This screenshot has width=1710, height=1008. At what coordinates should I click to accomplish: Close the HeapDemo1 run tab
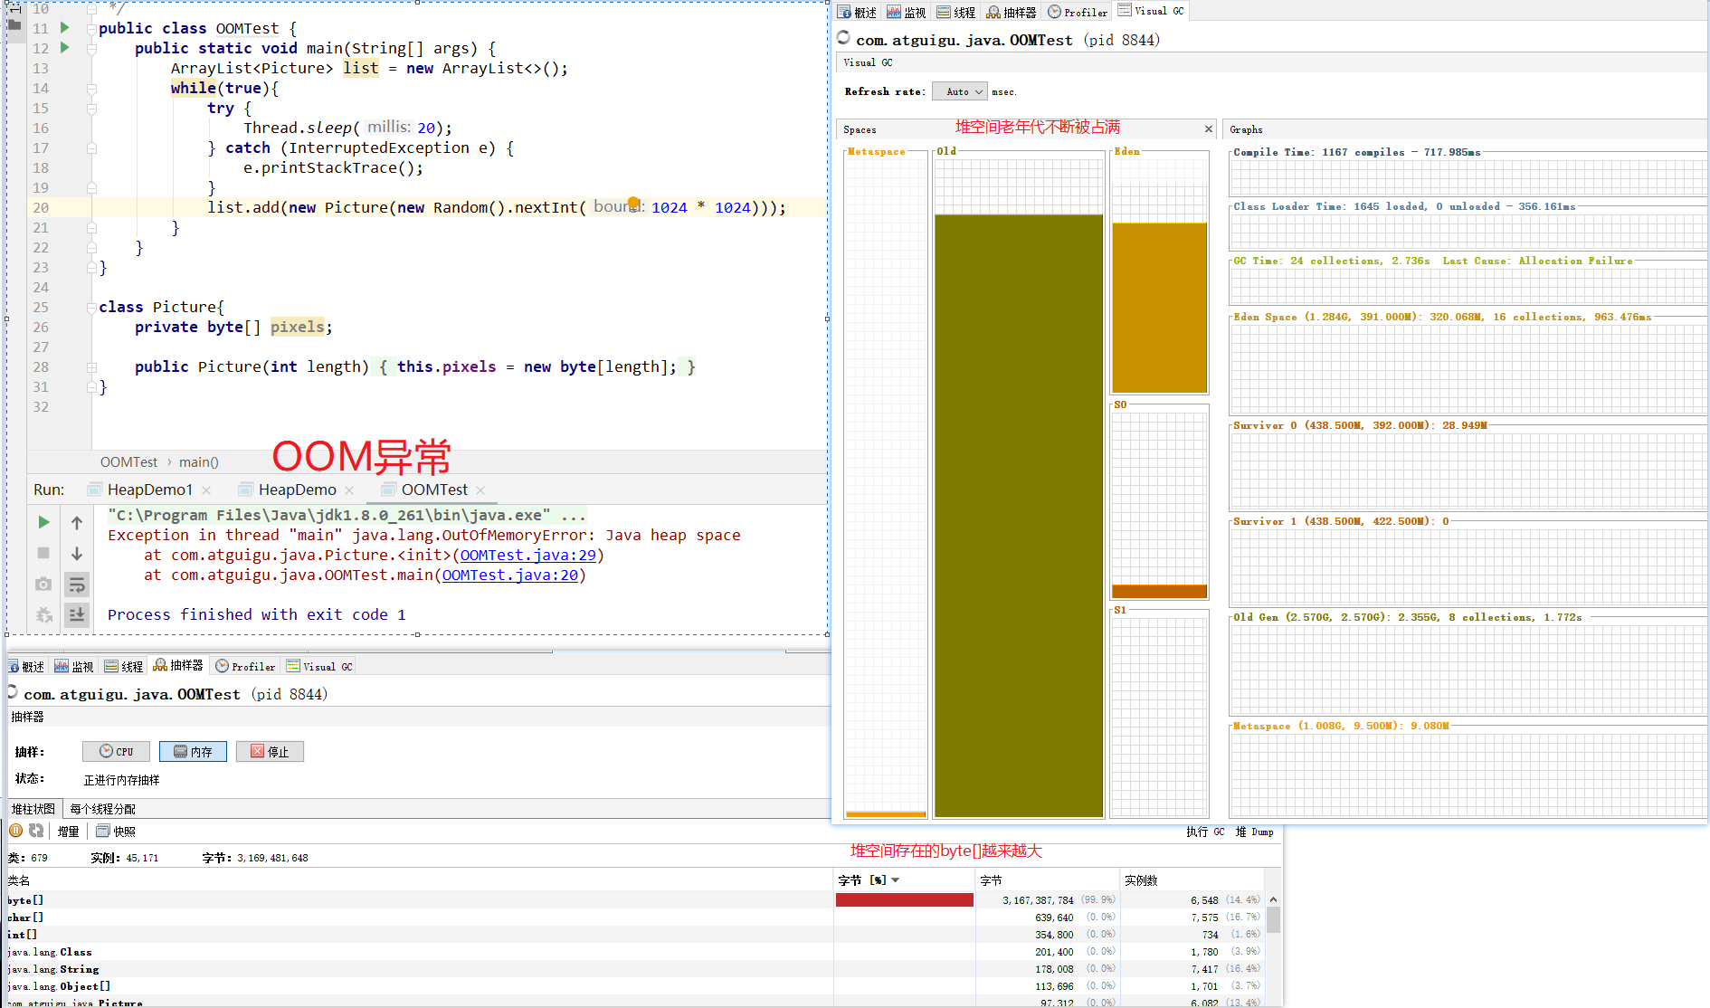[x=206, y=490]
